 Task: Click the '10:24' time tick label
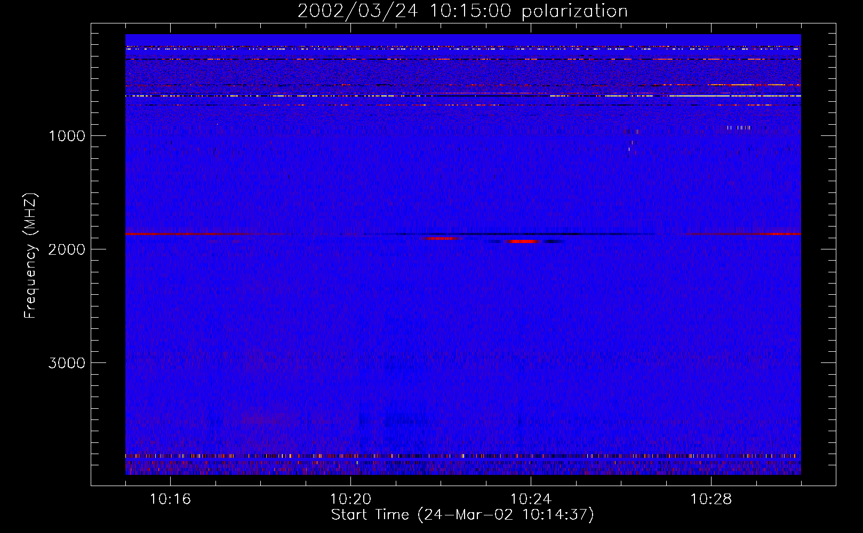[531, 499]
